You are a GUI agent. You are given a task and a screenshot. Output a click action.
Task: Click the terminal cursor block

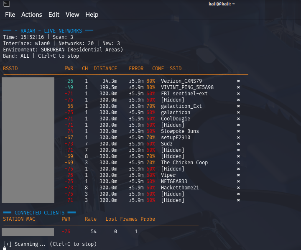point(5,249)
